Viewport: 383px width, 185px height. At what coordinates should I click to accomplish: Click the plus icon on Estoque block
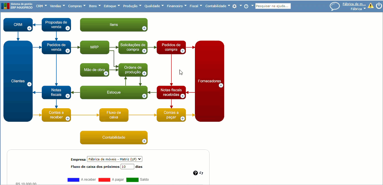tap(144, 96)
